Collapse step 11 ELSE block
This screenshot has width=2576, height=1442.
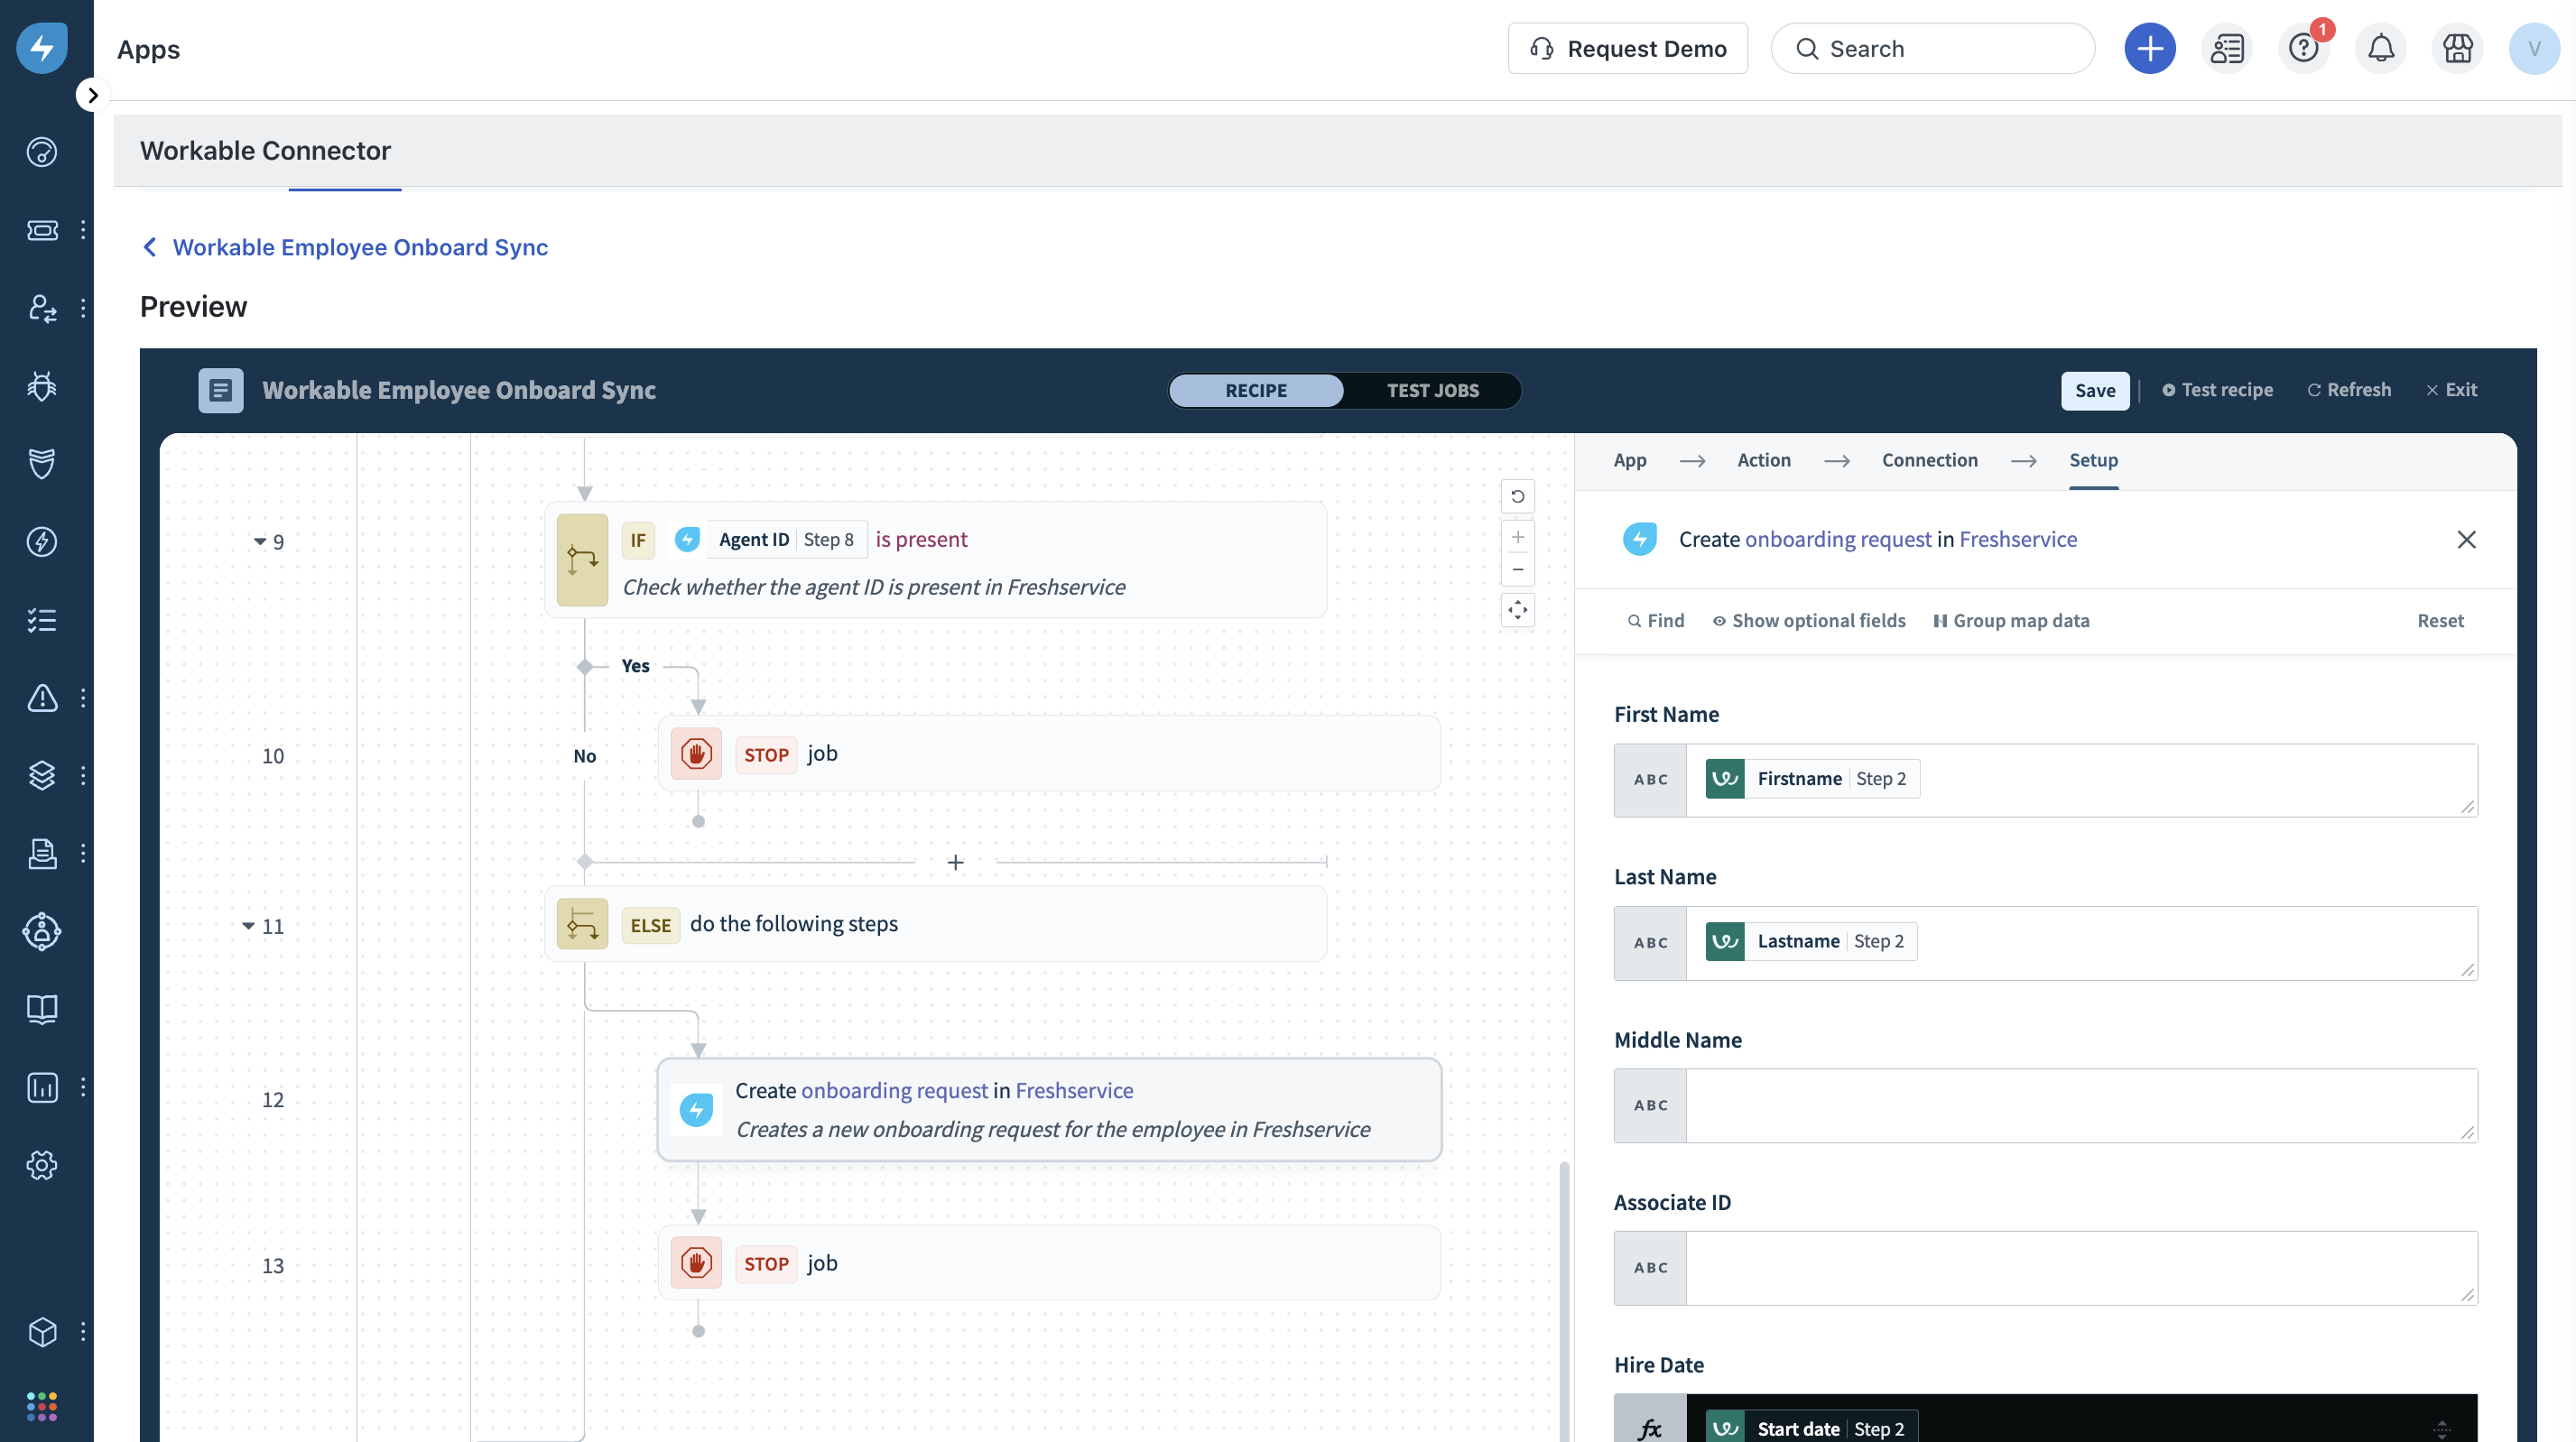pyautogui.click(x=248, y=926)
